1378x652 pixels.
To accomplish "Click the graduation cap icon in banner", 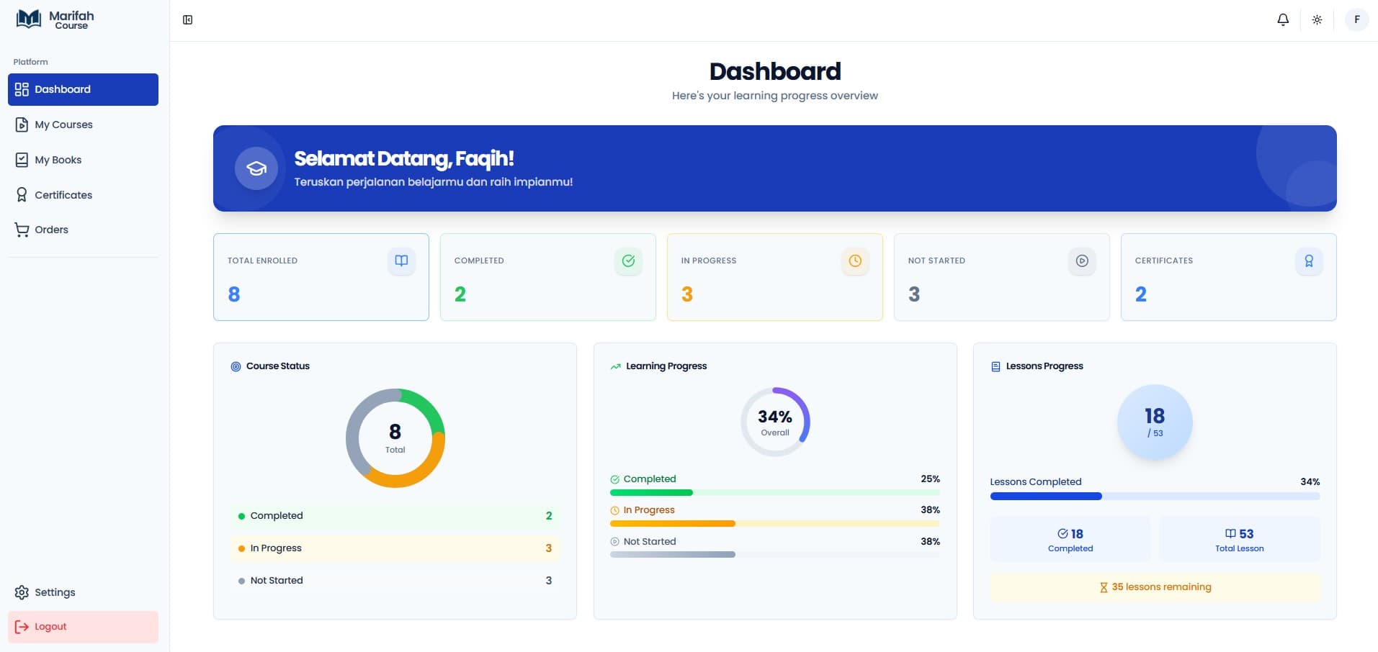I will pos(256,168).
